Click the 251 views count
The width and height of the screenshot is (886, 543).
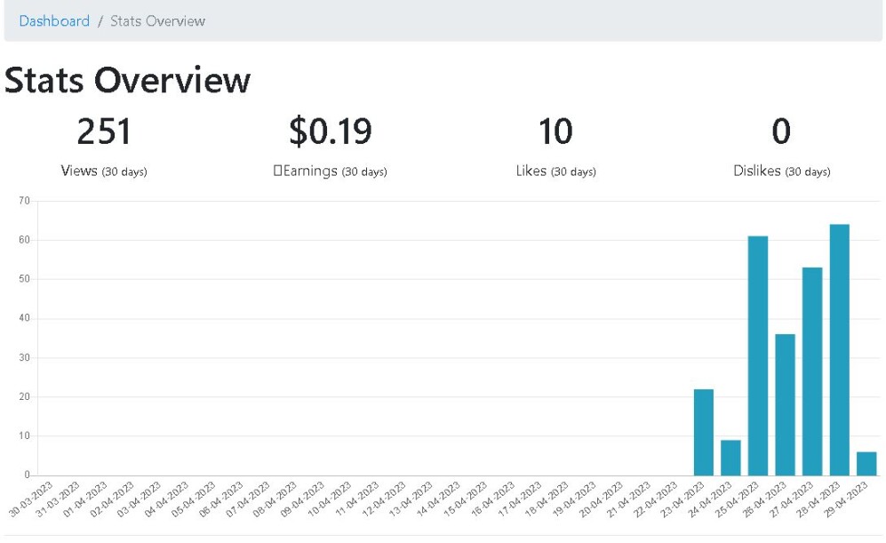tap(104, 132)
